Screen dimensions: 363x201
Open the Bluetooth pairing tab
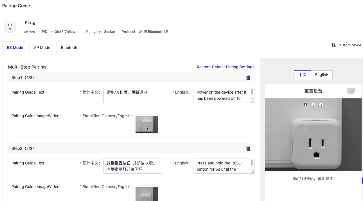point(69,47)
